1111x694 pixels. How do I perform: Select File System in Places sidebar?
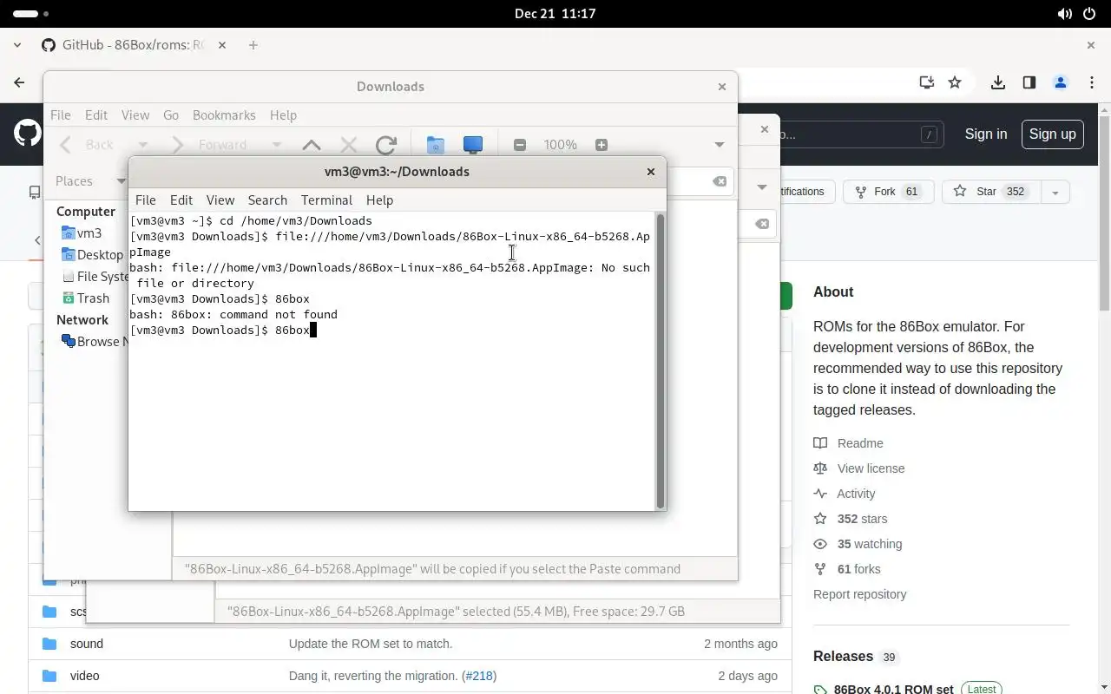[95, 276]
